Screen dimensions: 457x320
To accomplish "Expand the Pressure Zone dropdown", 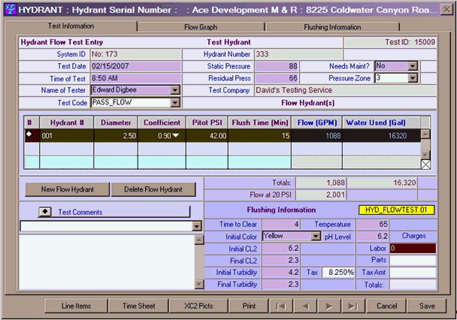I will (412, 78).
